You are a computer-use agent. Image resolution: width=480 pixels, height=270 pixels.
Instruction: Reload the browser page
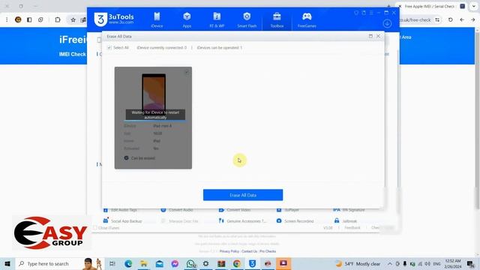[450, 20]
